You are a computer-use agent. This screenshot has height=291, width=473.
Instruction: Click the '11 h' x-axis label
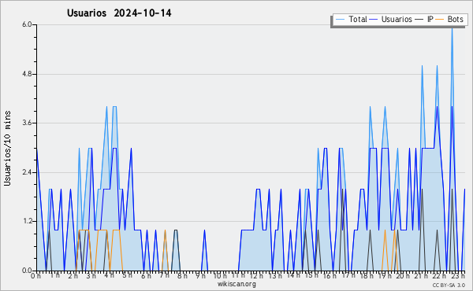tap(238, 275)
